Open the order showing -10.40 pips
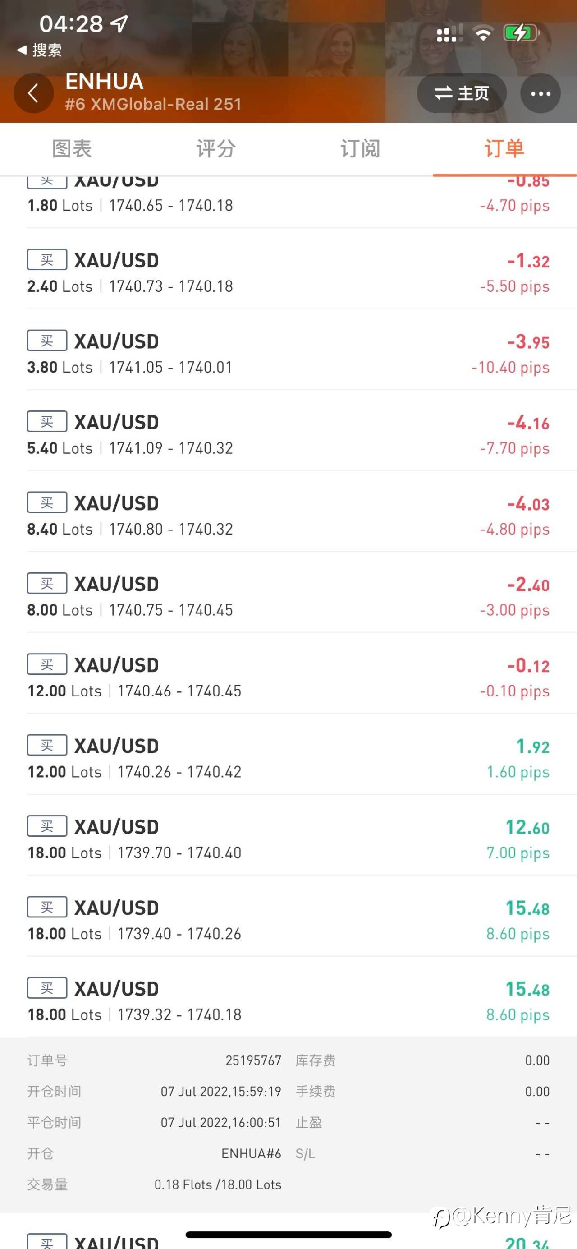 [x=289, y=354]
